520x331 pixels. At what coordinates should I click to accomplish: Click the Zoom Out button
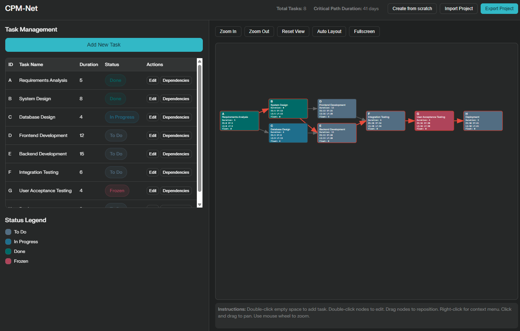[259, 32]
